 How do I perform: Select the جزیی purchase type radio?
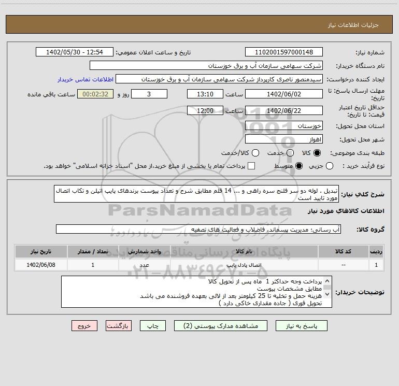tap(329, 166)
